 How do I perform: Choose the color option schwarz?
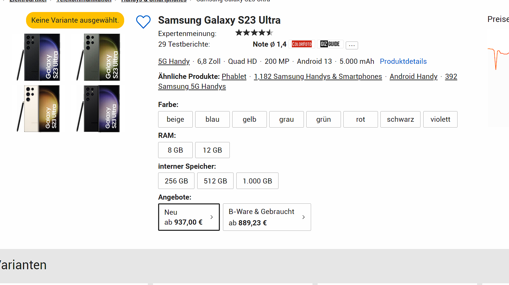pos(400,119)
